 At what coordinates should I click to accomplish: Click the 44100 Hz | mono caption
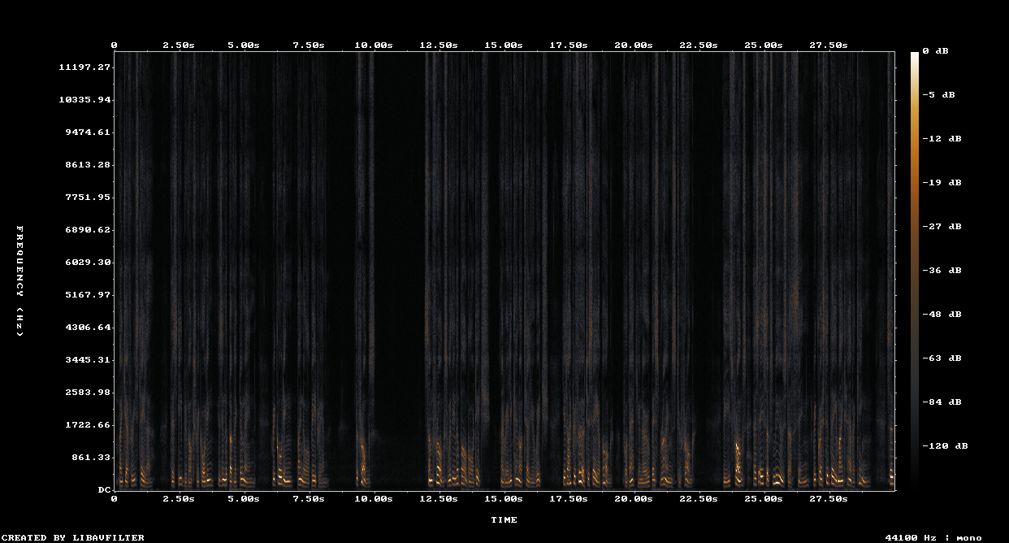933,538
